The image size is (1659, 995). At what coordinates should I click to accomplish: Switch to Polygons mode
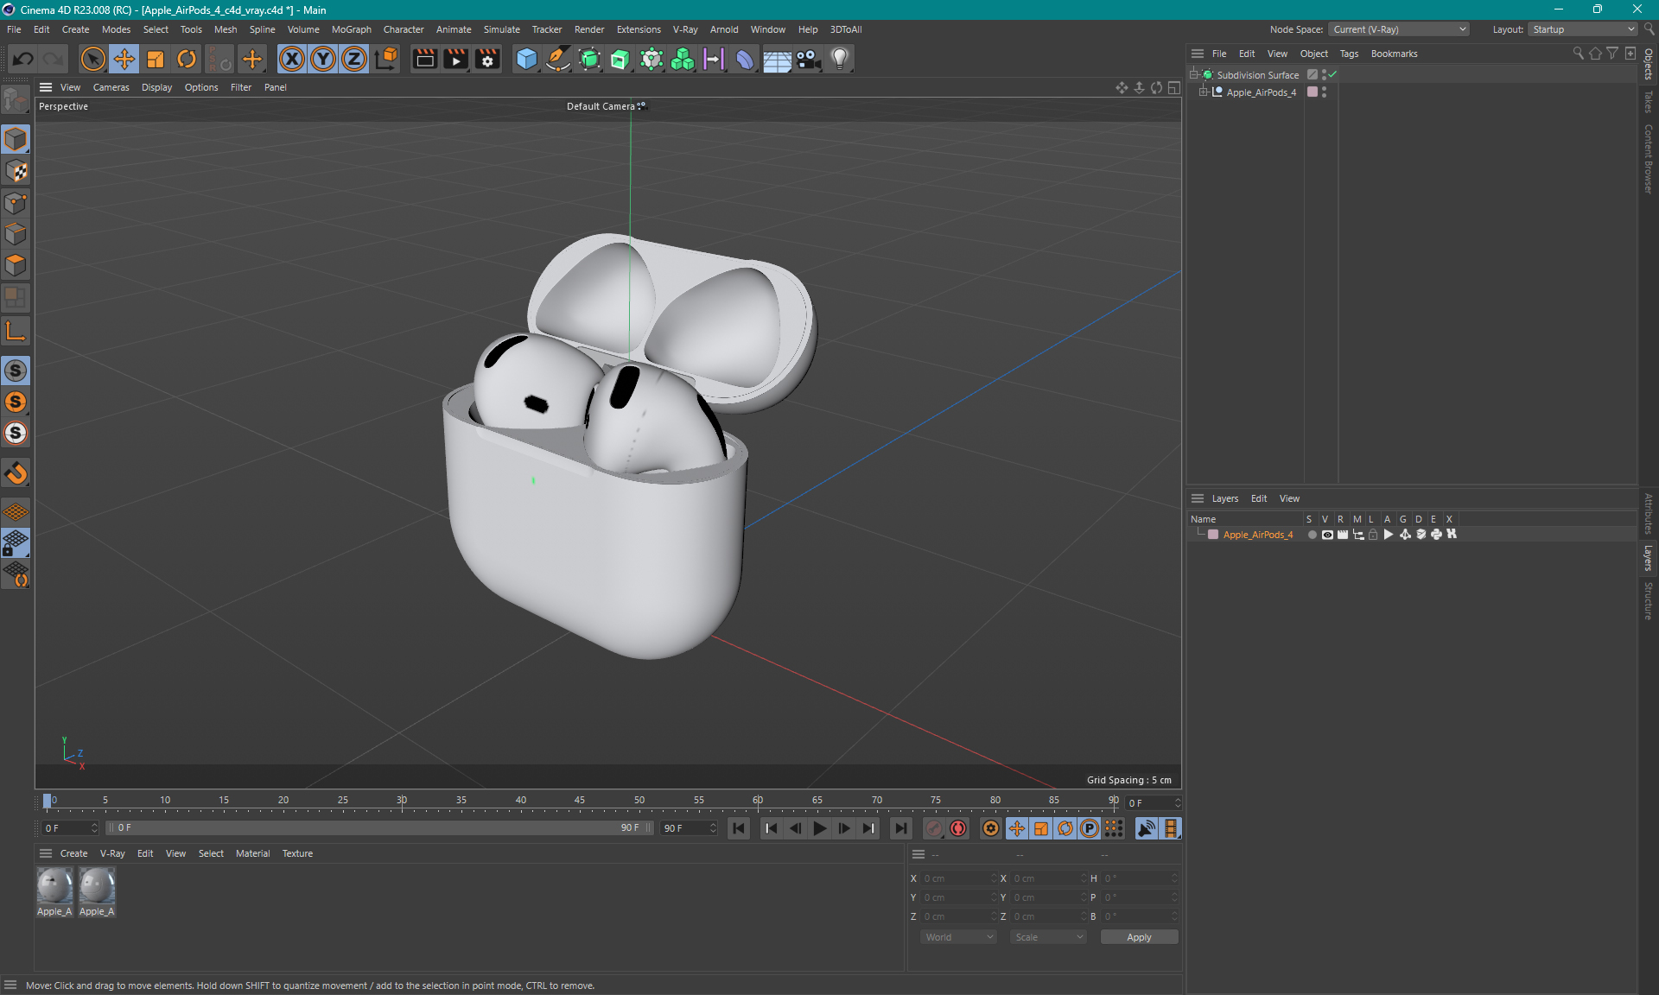pos(16,265)
